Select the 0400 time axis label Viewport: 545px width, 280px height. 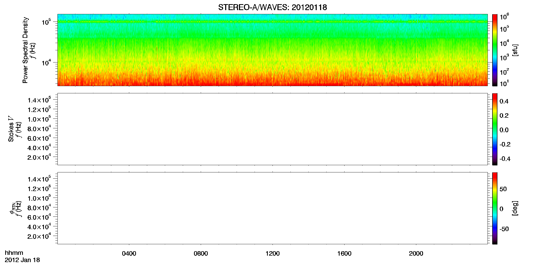coord(129,254)
